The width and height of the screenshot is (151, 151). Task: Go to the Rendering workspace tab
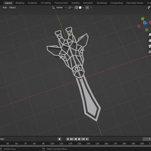pos(102,3)
